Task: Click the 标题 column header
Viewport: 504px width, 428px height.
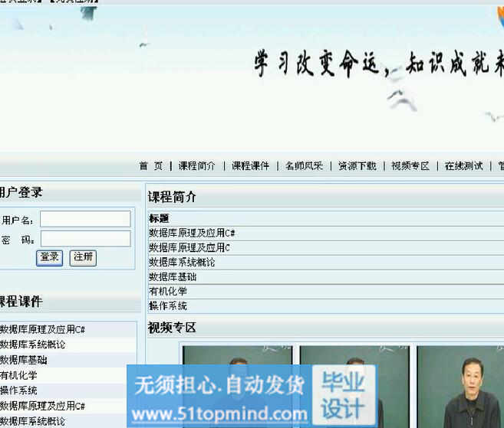Action: point(159,218)
